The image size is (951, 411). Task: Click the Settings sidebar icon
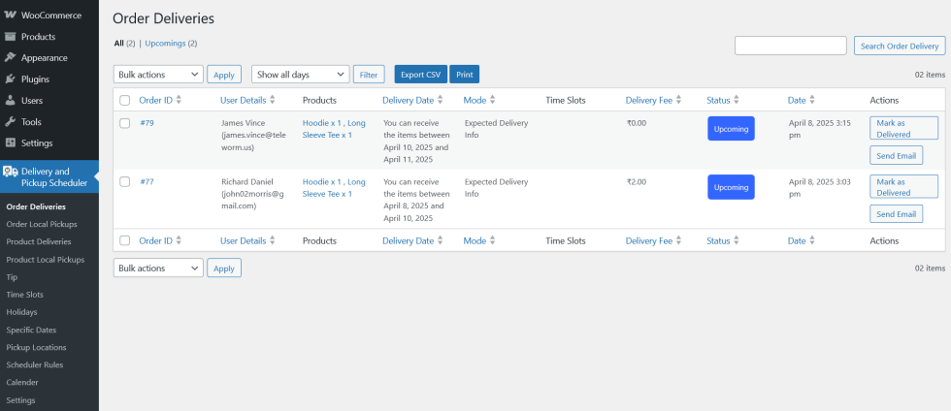[10, 143]
